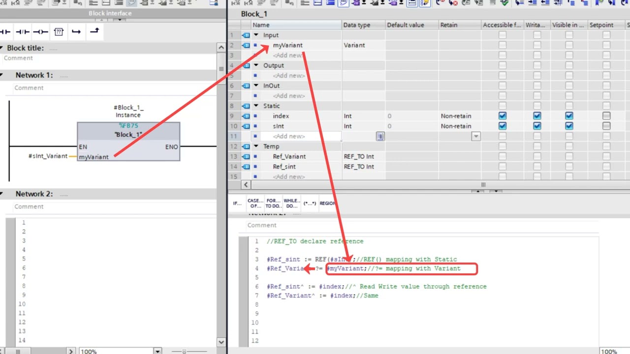Collapse the Input section
The image size is (630, 354).
click(256, 35)
